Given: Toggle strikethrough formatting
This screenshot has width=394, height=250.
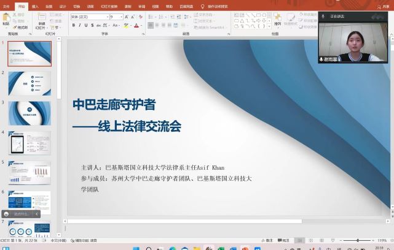Looking at the screenshot, I should click(99, 26).
